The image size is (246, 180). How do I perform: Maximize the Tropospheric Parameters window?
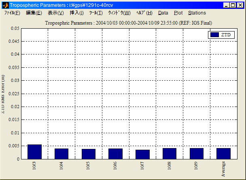[233, 5]
